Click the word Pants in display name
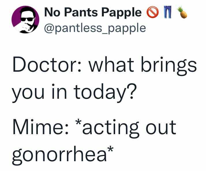Screen dimensions: 206x171 click(81, 12)
